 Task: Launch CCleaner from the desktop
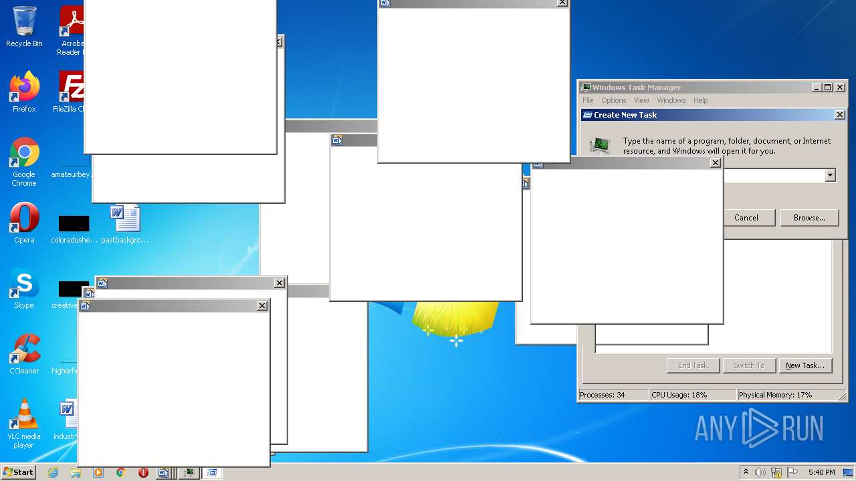pos(24,354)
